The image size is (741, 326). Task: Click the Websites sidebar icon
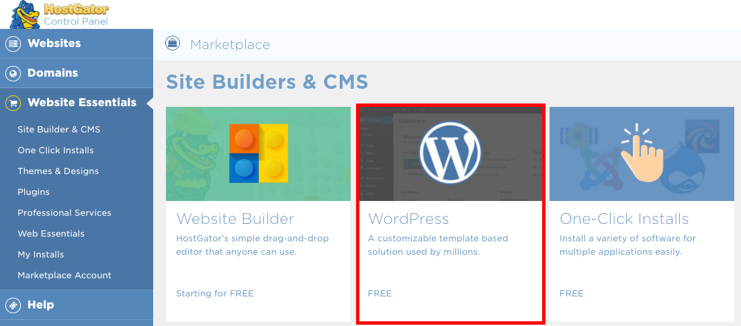(x=13, y=44)
